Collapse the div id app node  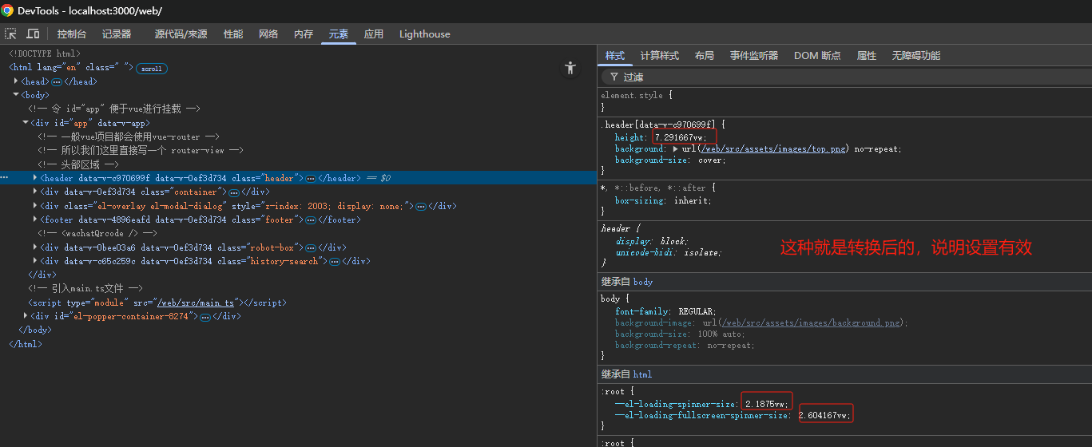click(x=26, y=123)
